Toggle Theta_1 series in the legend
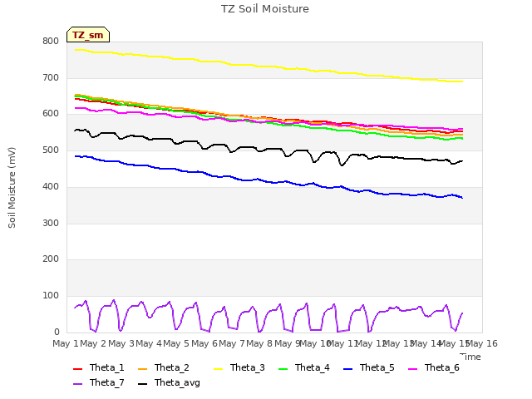The height and width of the screenshot is (399, 532). coord(99,367)
